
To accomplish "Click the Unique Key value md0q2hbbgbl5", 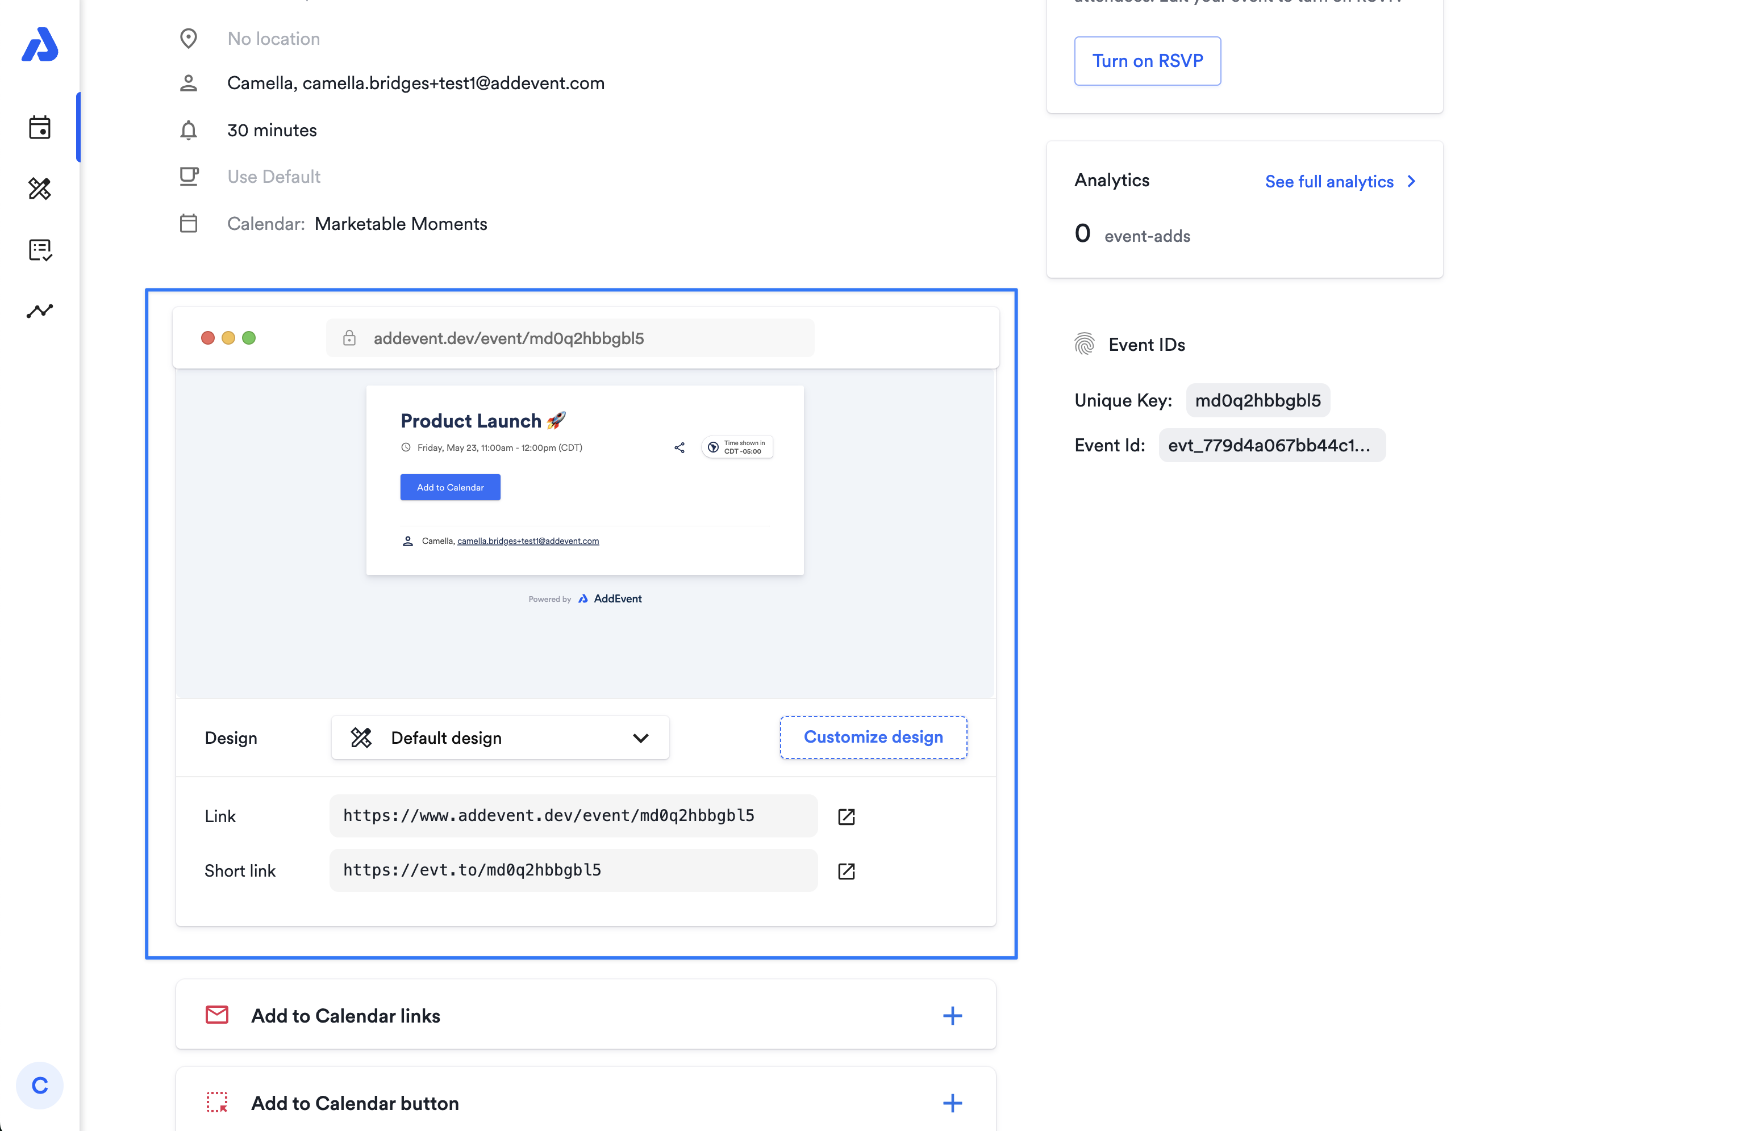I will pyautogui.click(x=1257, y=400).
